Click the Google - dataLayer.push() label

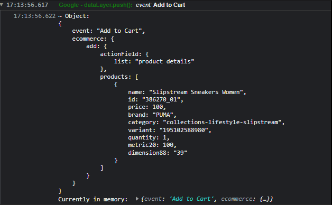tap(96, 5)
